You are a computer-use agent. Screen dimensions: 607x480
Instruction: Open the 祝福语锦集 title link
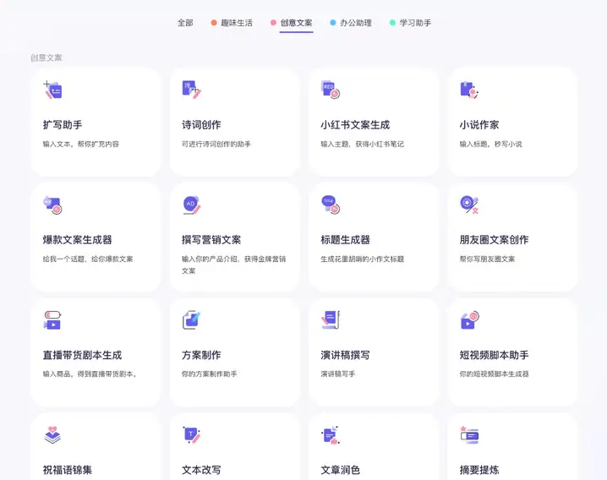tap(68, 470)
